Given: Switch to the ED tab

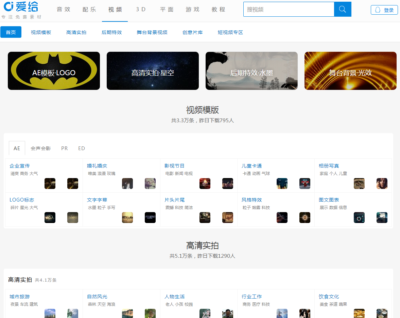Looking at the screenshot, I should (82, 148).
